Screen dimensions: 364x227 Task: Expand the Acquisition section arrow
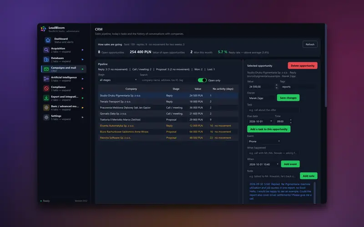tap(82, 50)
